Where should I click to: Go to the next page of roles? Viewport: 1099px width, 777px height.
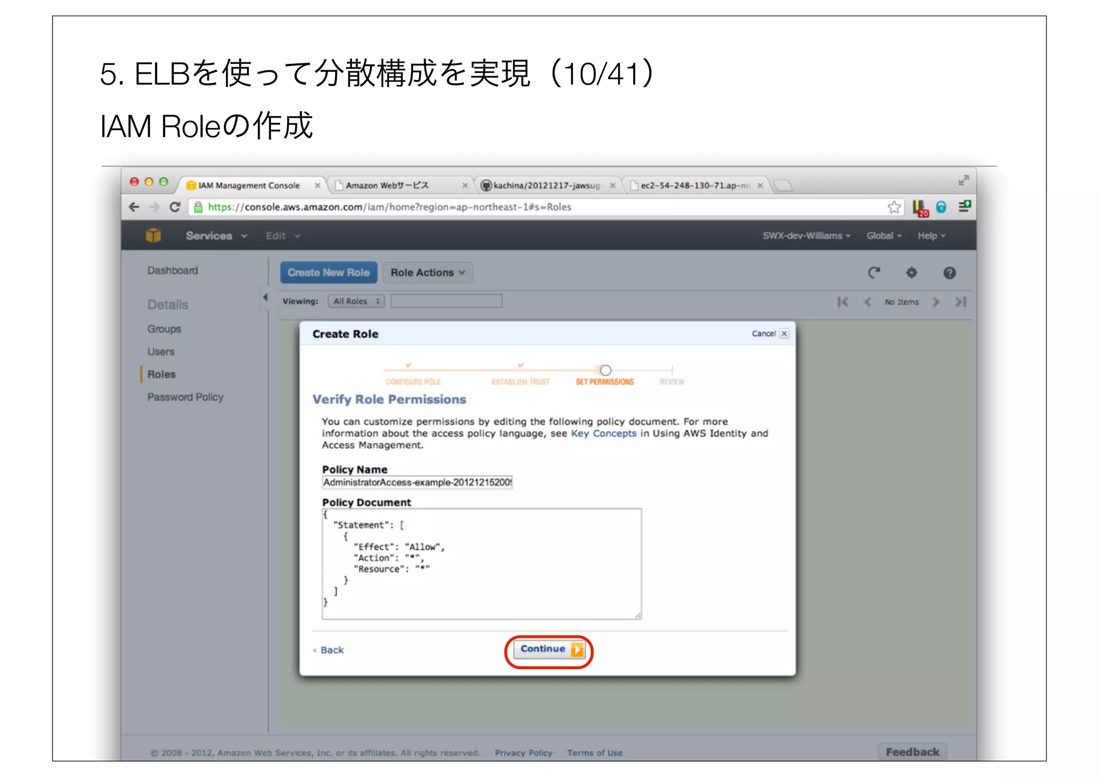[936, 302]
